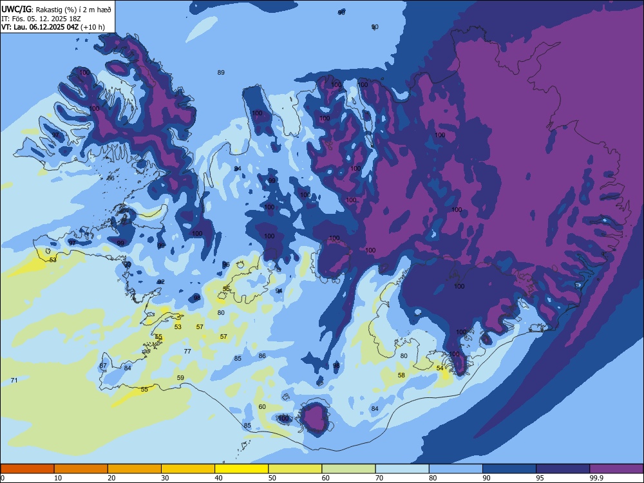Click the legend tick label "99.9"
644x483 pixels.
597,478
